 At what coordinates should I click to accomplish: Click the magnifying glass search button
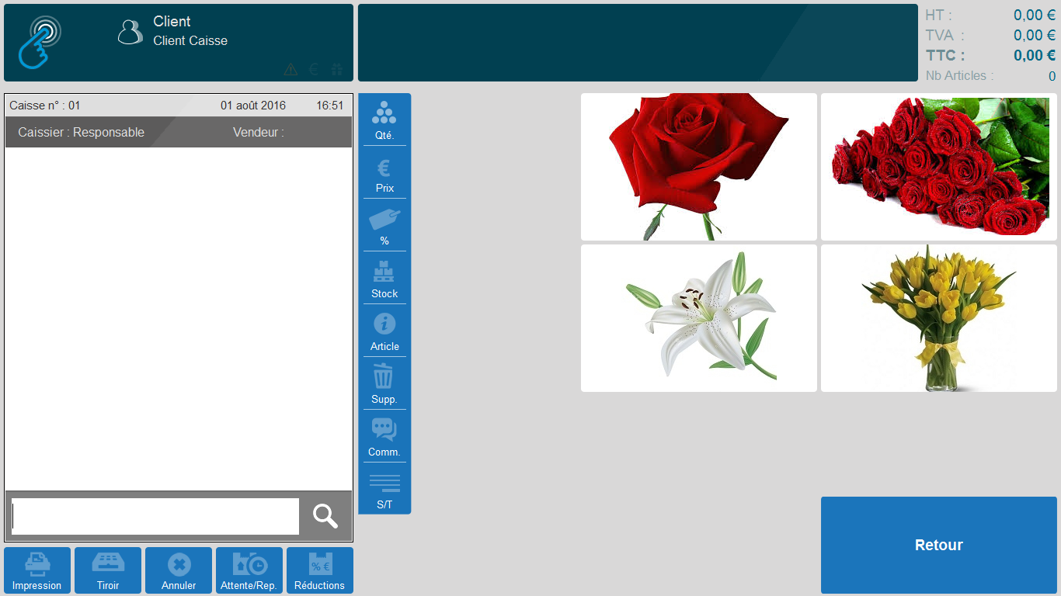click(x=325, y=516)
